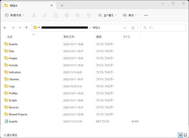Expand recent locations chevron
189x138 pixels.
[20, 28]
